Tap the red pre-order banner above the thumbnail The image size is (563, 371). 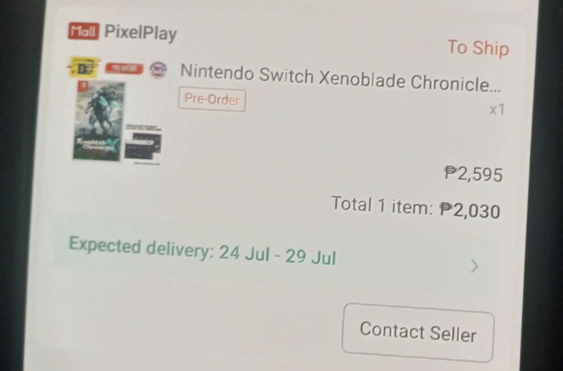coord(124,69)
